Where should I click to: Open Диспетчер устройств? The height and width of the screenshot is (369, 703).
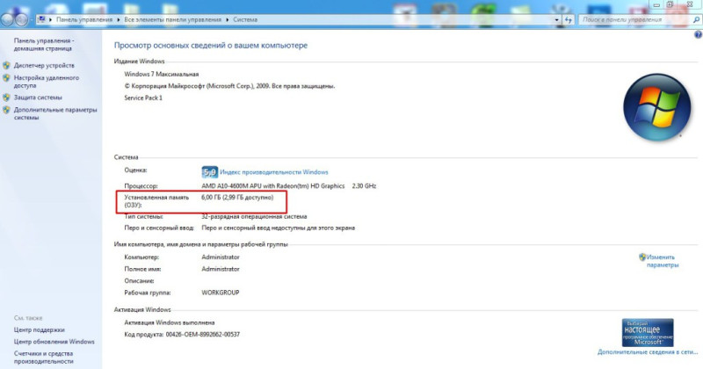pyautogui.click(x=44, y=66)
